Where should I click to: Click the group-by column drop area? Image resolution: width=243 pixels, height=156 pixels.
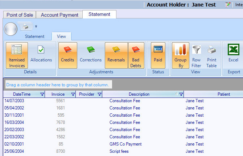coord(59,85)
